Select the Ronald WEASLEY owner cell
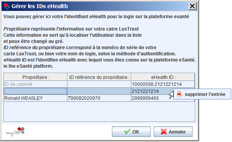Screen dimensions: 232x142 (36, 98)
